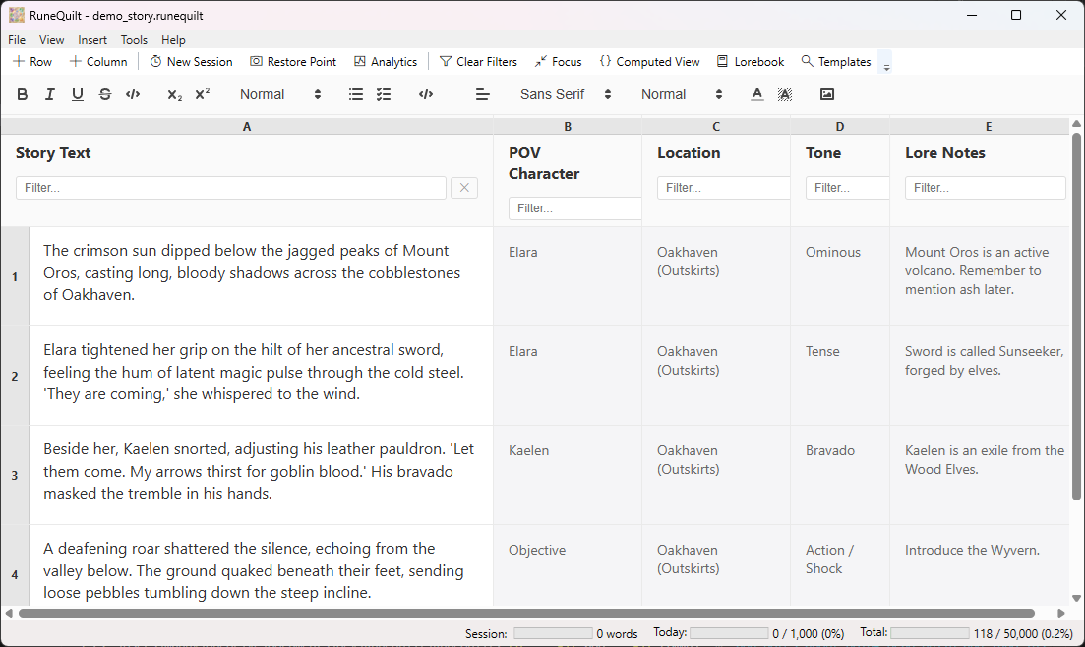The height and width of the screenshot is (647, 1085).
Task: Create a Restore Point
Action: click(292, 61)
